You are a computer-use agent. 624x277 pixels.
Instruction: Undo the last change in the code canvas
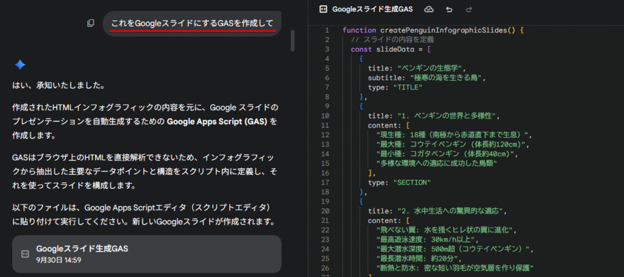pyautogui.click(x=449, y=10)
